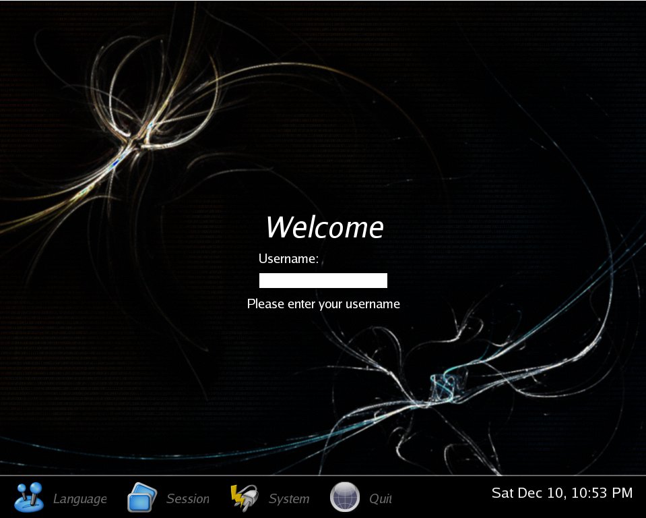This screenshot has height=518, width=646.
Task: Click the blue-white swirl knot on the wallpaper
Action: pos(443,386)
